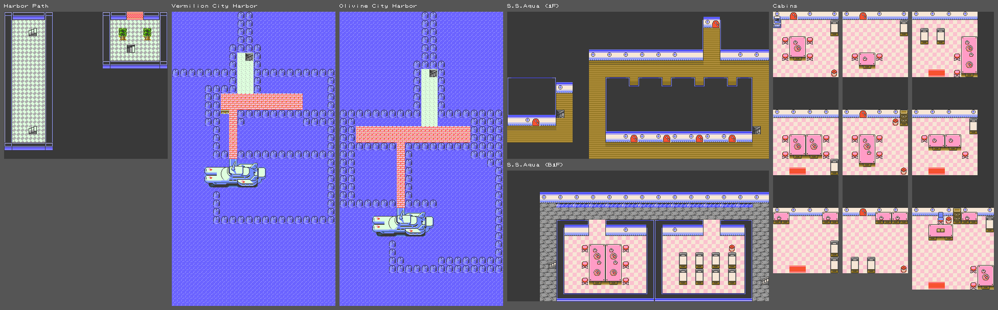Click the PC in the top-left cabin
The image size is (998, 310).
click(777, 21)
